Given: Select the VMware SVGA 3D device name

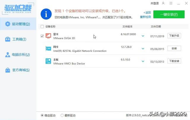Looking at the screenshot, I should pos(64,38).
